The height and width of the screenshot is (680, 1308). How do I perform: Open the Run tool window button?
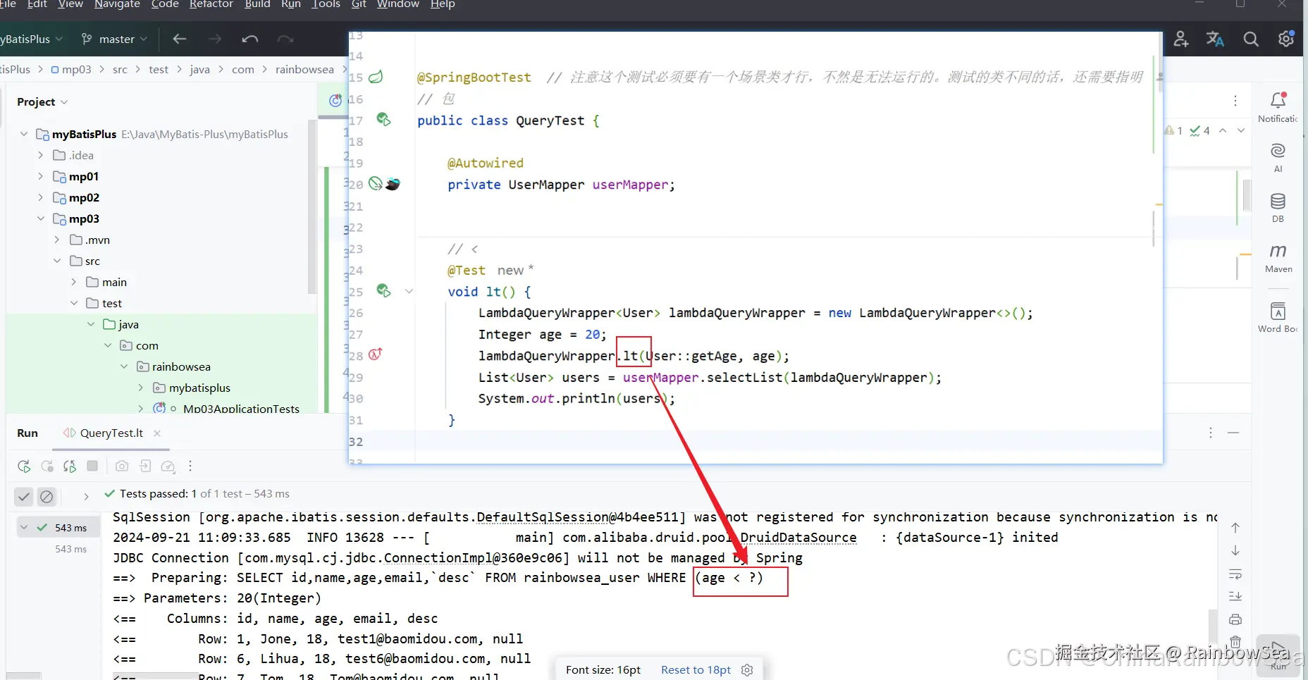1278,655
